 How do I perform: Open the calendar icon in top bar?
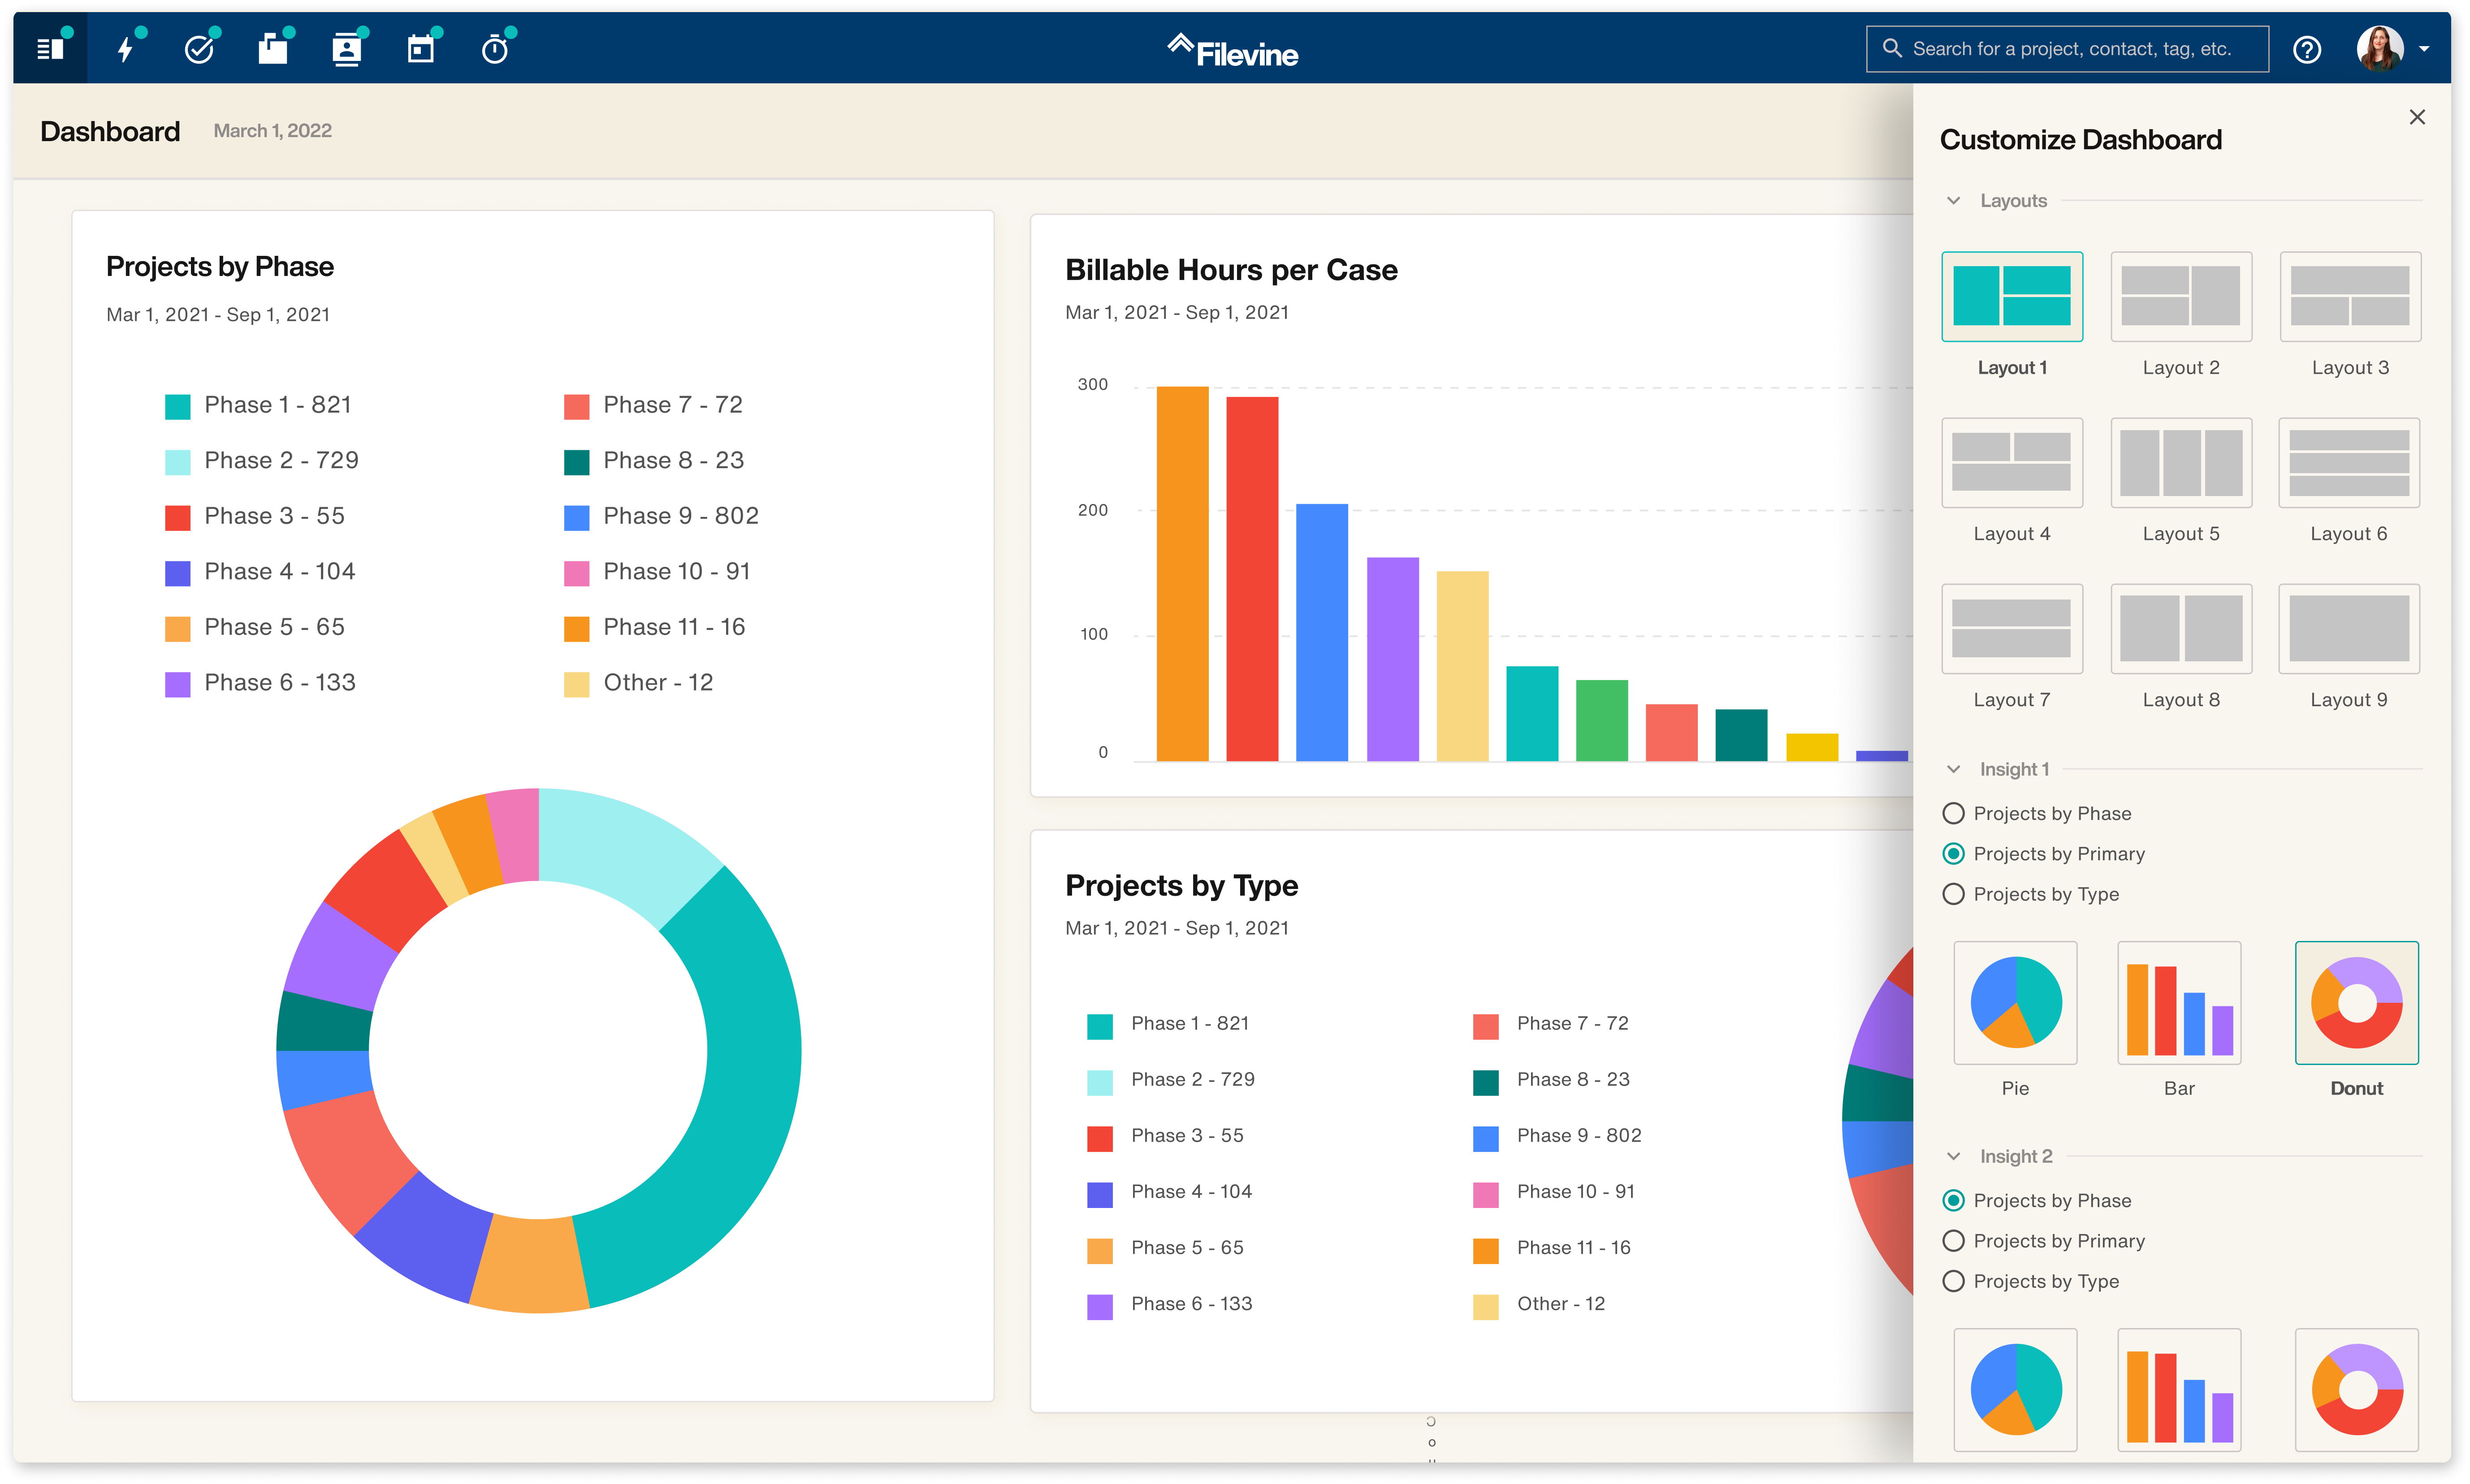click(420, 48)
